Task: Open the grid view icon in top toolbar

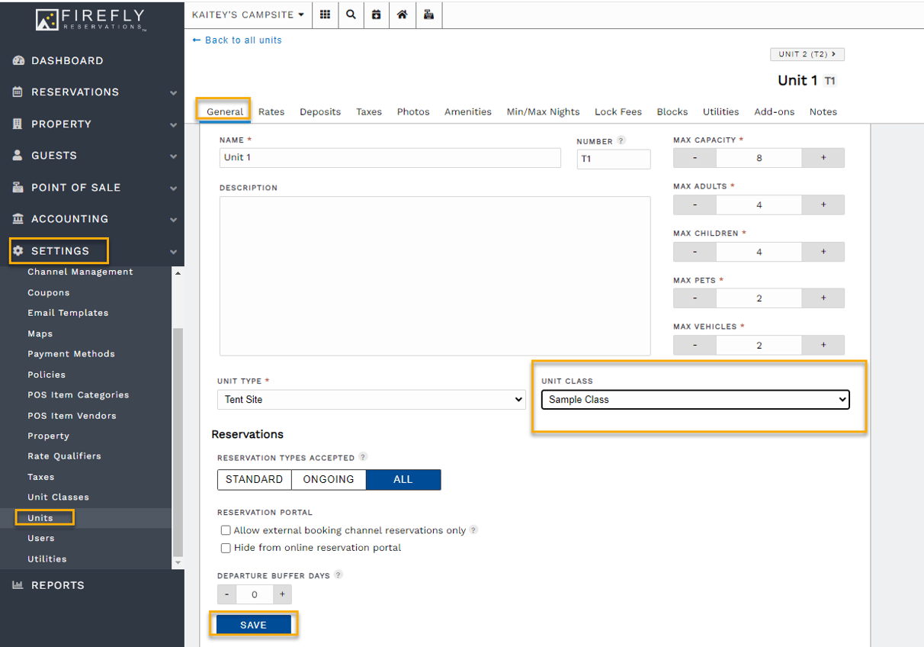Action: point(325,14)
